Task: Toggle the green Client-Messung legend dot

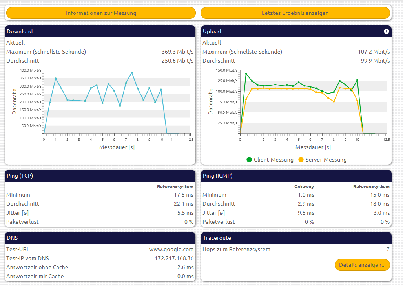Action: [x=249, y=160]
